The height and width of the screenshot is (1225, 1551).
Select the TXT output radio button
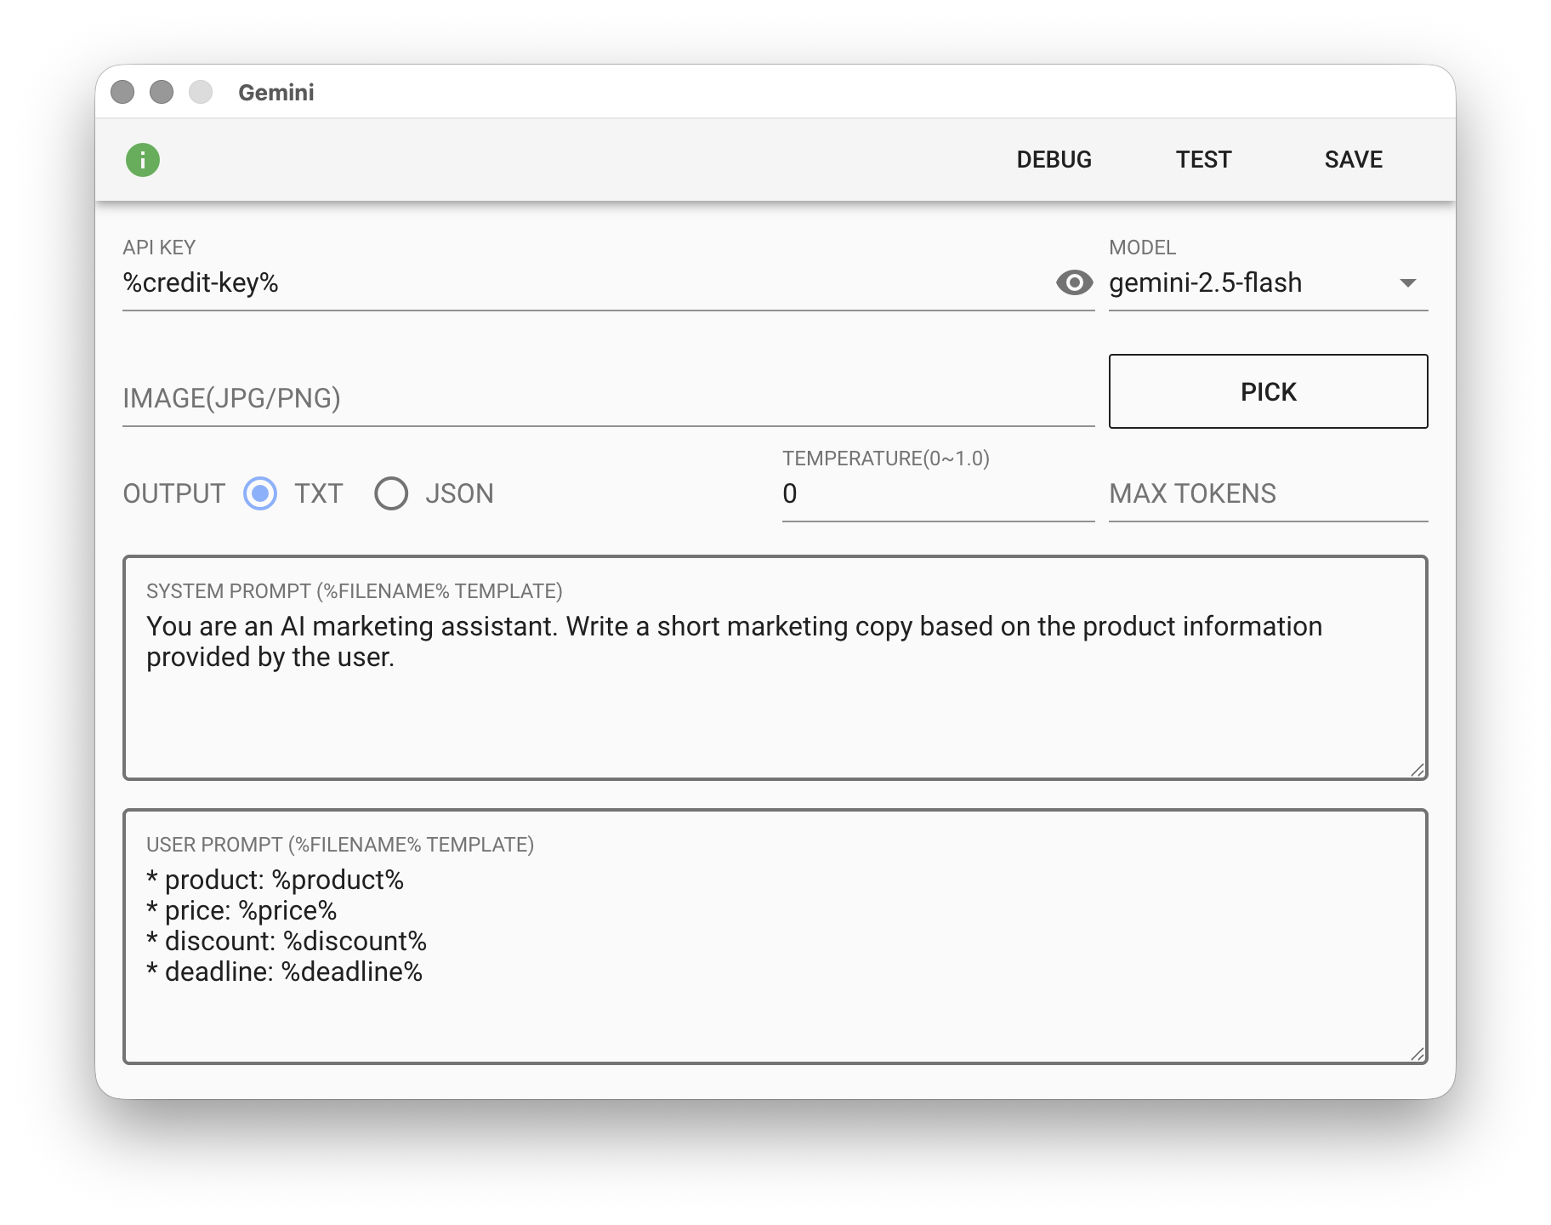(x=260, y=493)
